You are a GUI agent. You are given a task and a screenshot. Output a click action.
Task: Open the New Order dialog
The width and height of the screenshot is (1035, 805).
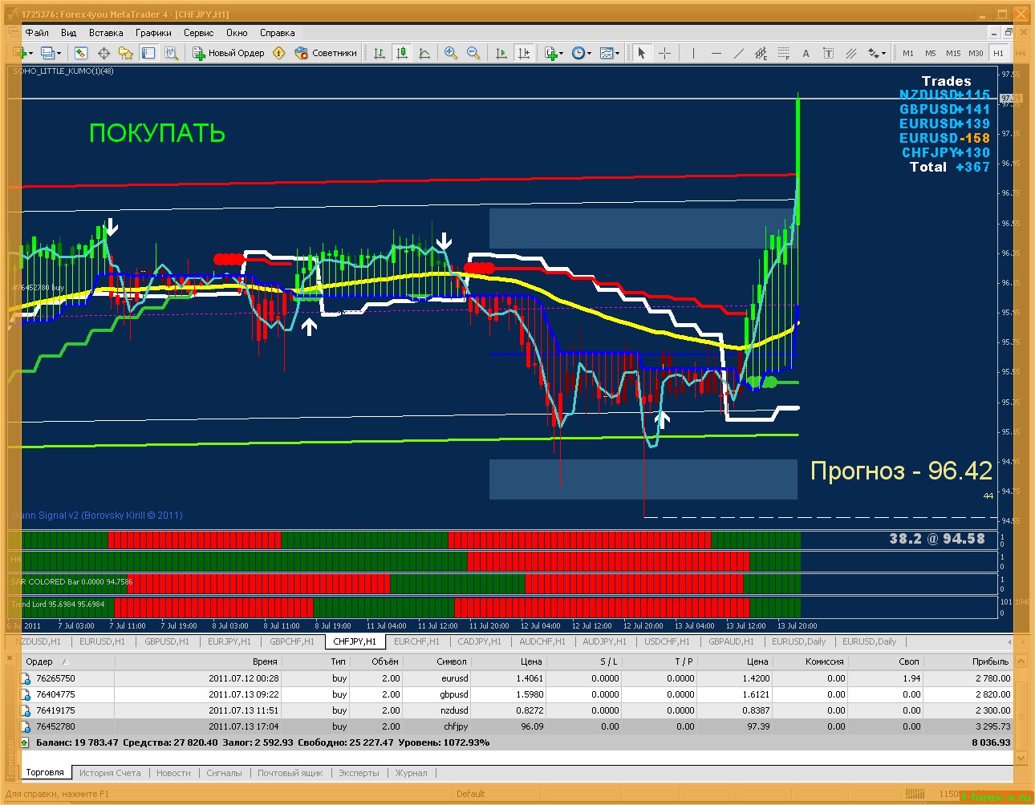pos(229,53)
